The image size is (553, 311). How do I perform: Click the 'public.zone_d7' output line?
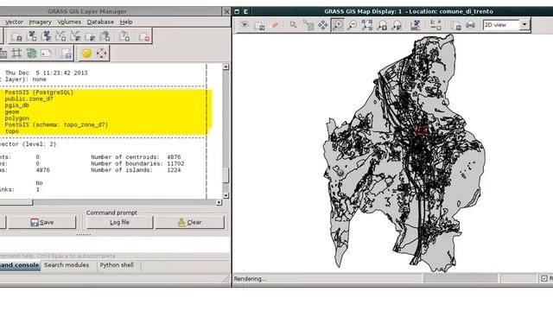tap(29, 99)
